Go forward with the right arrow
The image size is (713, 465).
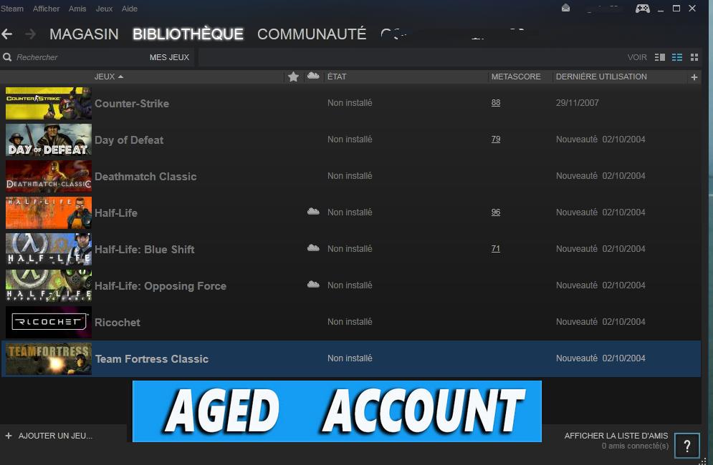(x=31, y=34)
